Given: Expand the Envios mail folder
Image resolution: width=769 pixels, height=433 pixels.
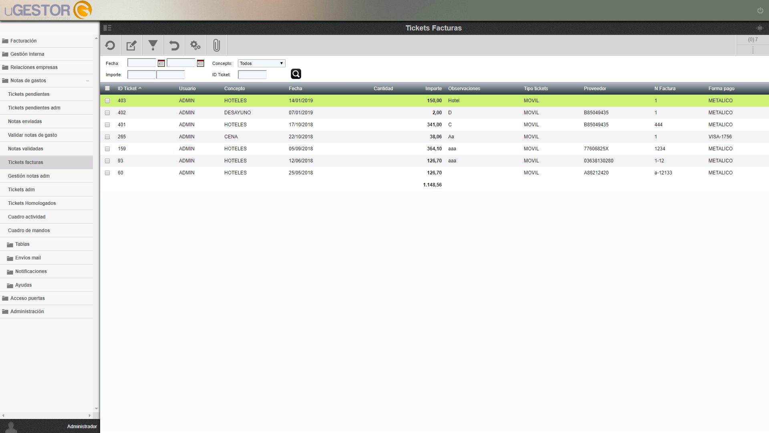Looking at the screenshot, I should (x=46, y=258).
